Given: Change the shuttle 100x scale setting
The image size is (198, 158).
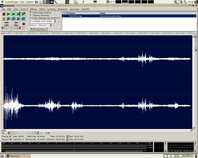Looking at the screenshot, I should tap(24, 29).
